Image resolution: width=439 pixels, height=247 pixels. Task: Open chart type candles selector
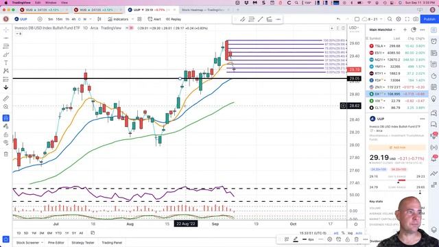pyautogui.click(x=99, y=19)
